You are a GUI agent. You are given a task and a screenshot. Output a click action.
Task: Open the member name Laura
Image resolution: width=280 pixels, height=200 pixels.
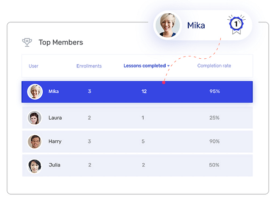point(55,118)
